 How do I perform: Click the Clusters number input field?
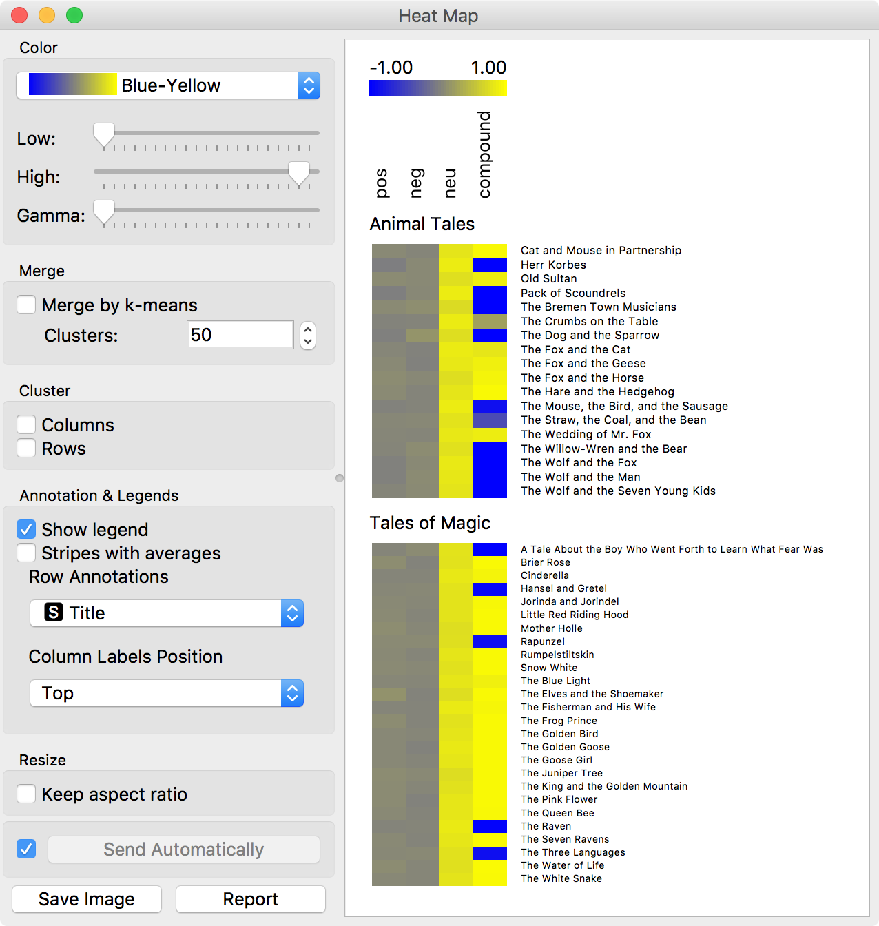pyautogui.click(x=240, y=335)
